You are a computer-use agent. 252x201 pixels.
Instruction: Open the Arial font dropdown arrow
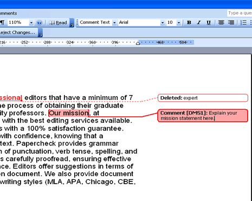pos(163,23)
